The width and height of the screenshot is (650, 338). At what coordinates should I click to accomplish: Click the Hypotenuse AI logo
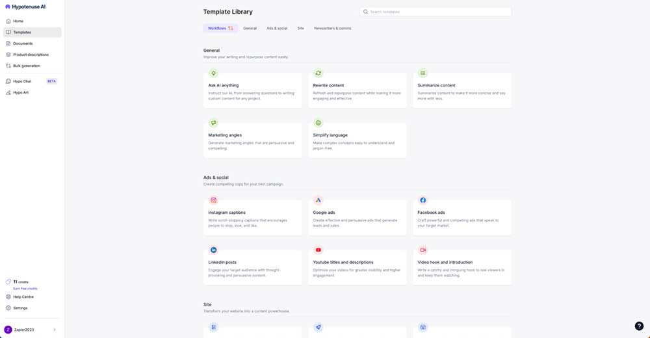click(25, 6)
